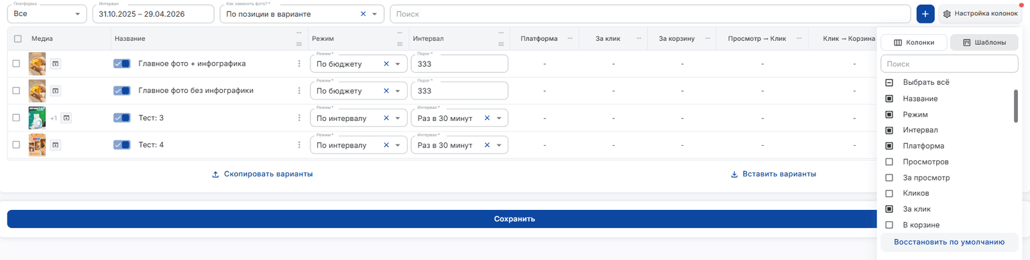Viewport: 1030px width, 260px height.
Task: Toggle switch for Тест: 4
Action: coord(122,145)
